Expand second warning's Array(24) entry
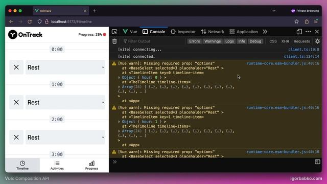The width and height of the screenshot is (327, 184). point(119,131)
